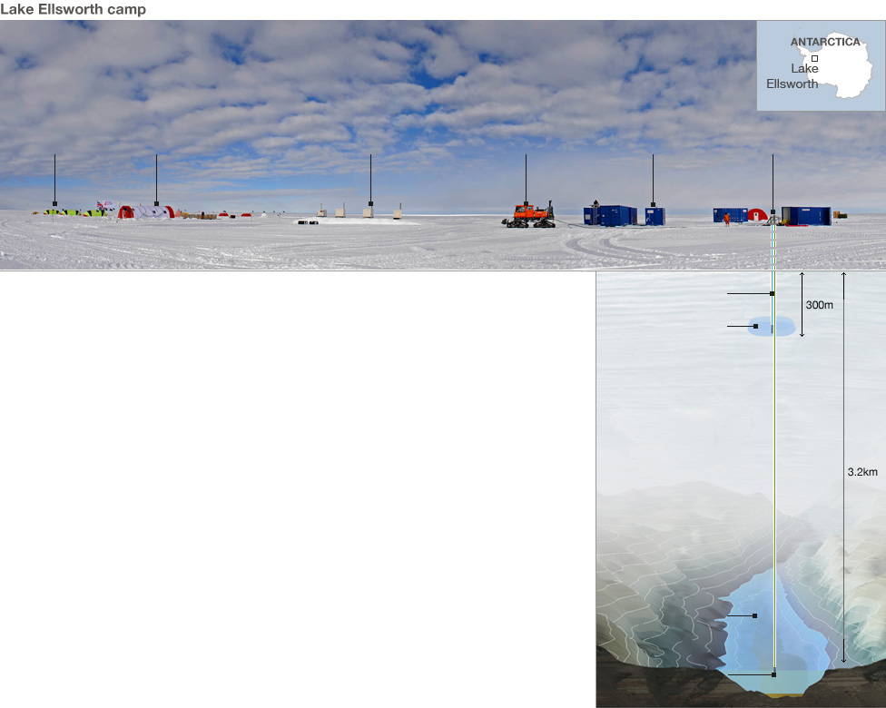Select the marker above the small white huts

tap(370, 203)
